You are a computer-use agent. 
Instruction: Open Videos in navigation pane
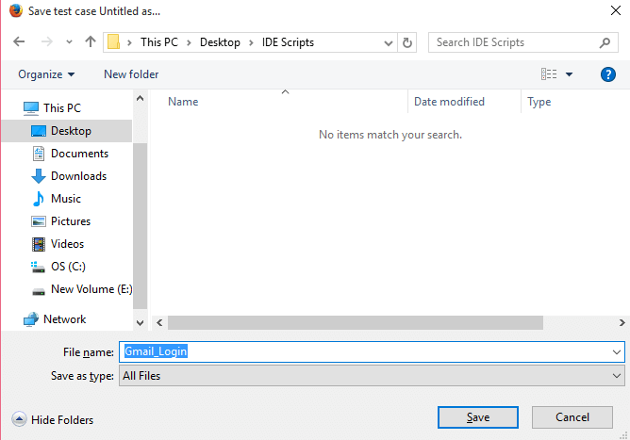(x=68, y=244)
